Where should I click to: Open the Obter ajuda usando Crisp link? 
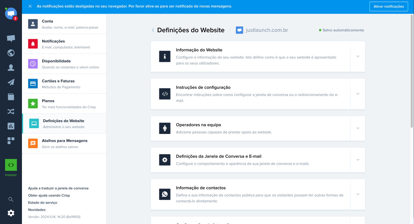click(49, 195)
